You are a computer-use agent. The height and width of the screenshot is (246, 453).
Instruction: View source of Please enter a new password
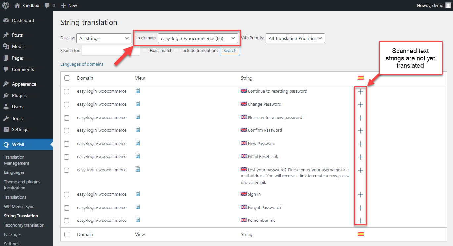(138, 117)
